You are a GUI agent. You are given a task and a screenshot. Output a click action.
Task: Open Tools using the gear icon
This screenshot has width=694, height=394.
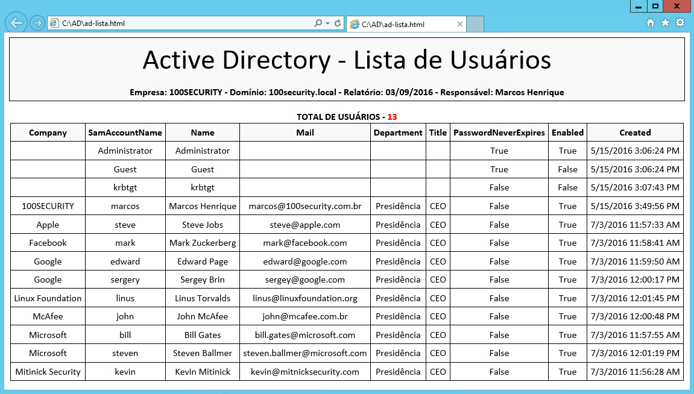(x=680, y=22)
